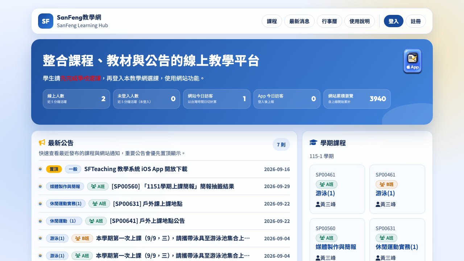This screenshot has height=261, width=464.
Task: Open the SFTeaching iOS App announcement
Action: coord(136,169)
